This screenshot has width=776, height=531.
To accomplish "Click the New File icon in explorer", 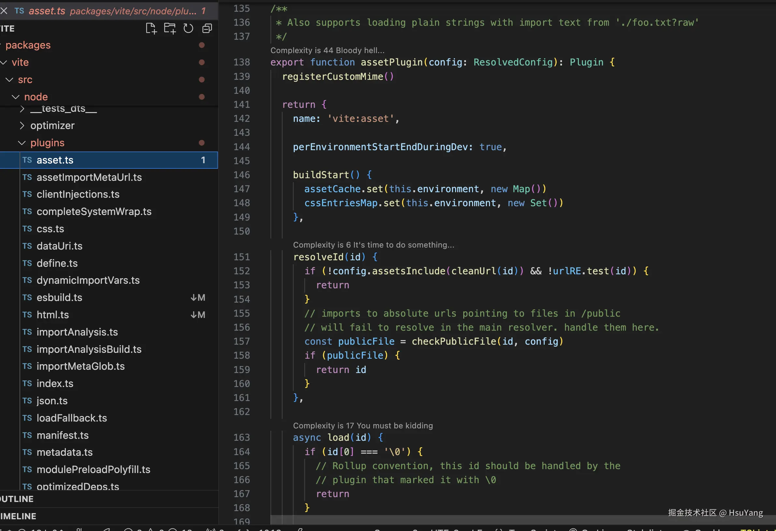I will pos(151,28).
